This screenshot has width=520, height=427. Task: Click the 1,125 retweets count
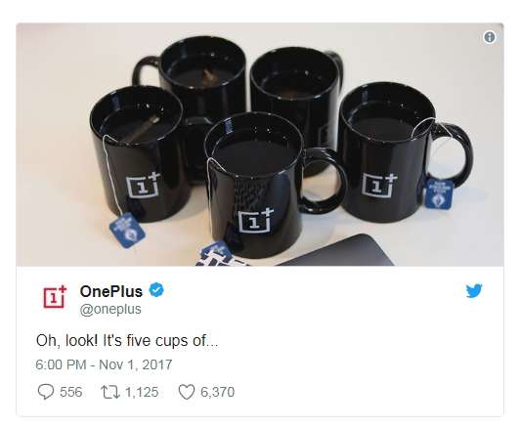click(x=142, y=392)
